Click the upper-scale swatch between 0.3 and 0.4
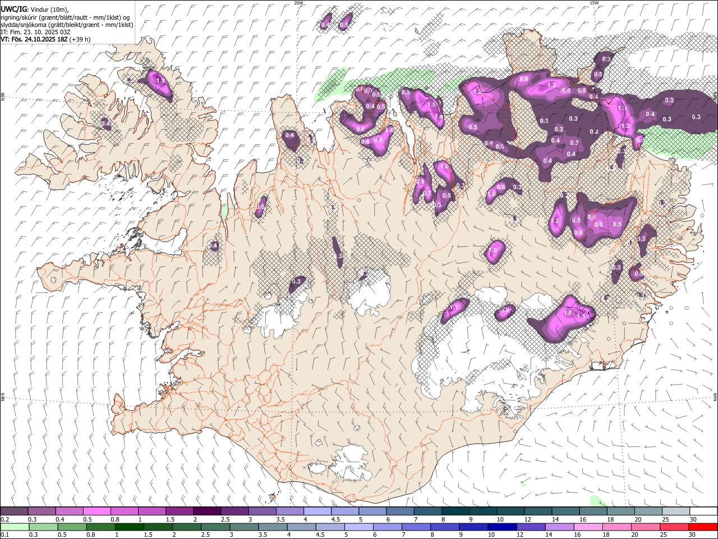This screenshot has height=539, width=718. point(42,511)
